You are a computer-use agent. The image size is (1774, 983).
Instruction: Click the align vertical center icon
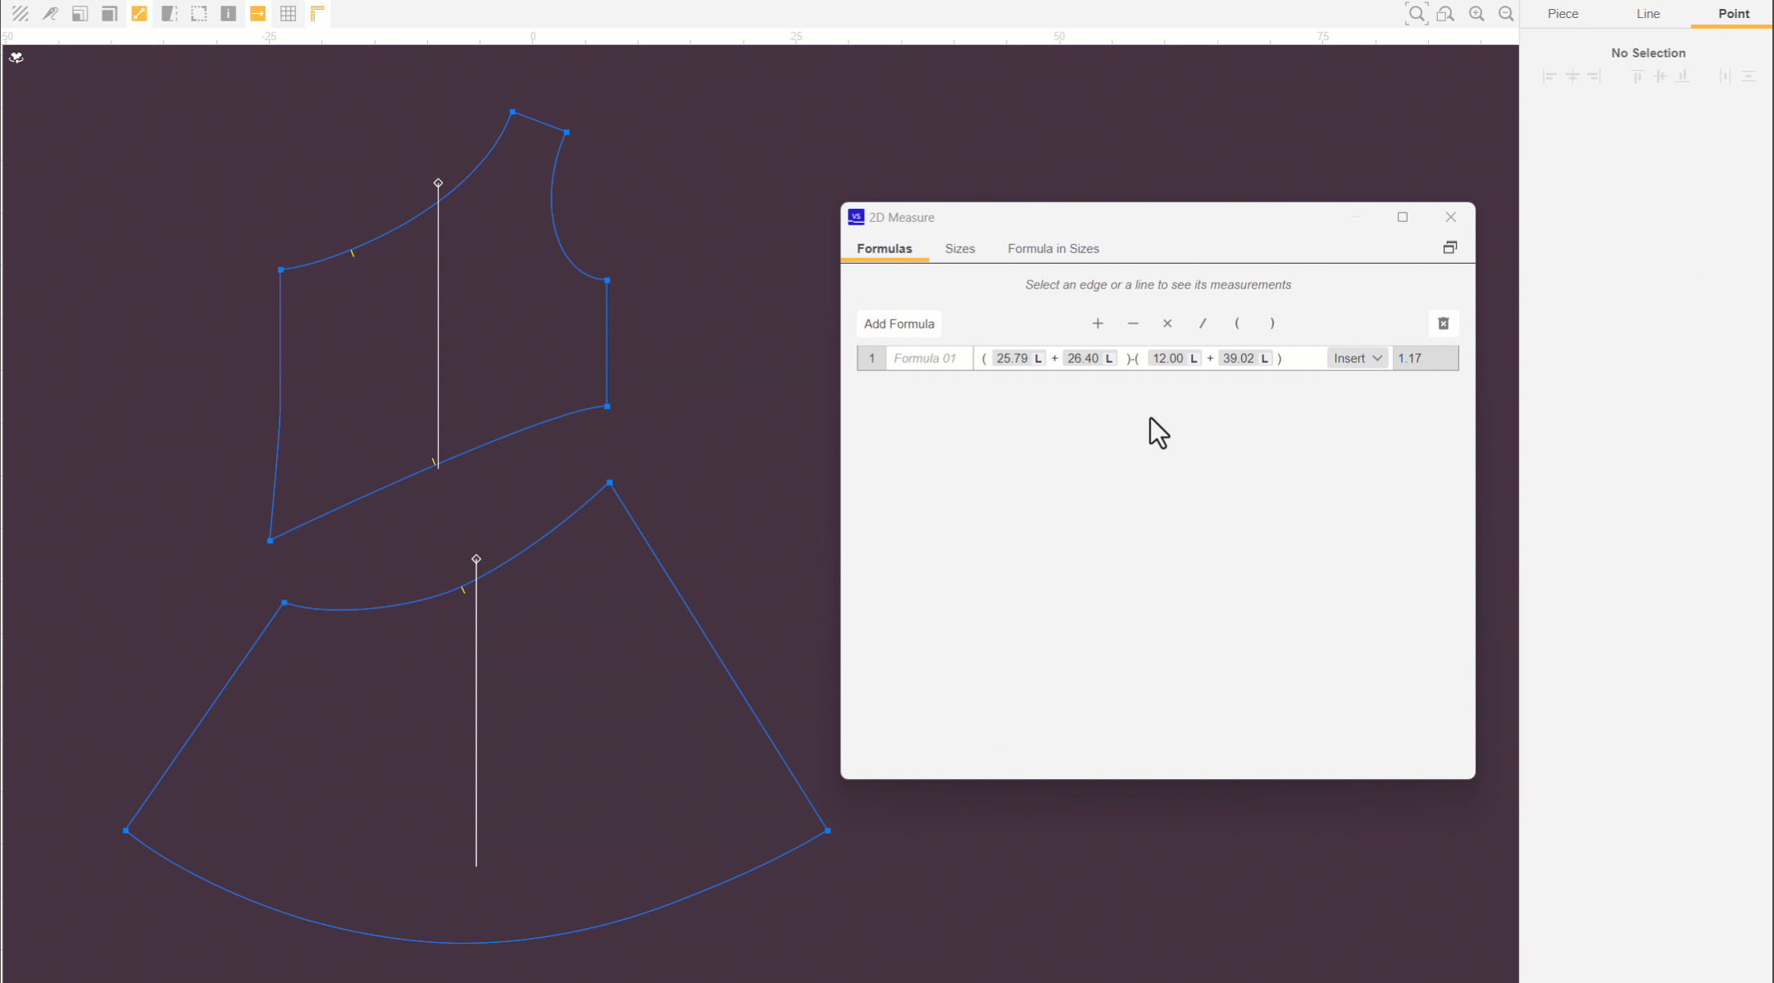click(1660, 76)
